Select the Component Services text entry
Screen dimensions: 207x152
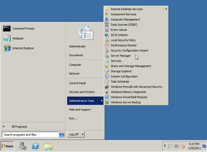pos(124,14)
